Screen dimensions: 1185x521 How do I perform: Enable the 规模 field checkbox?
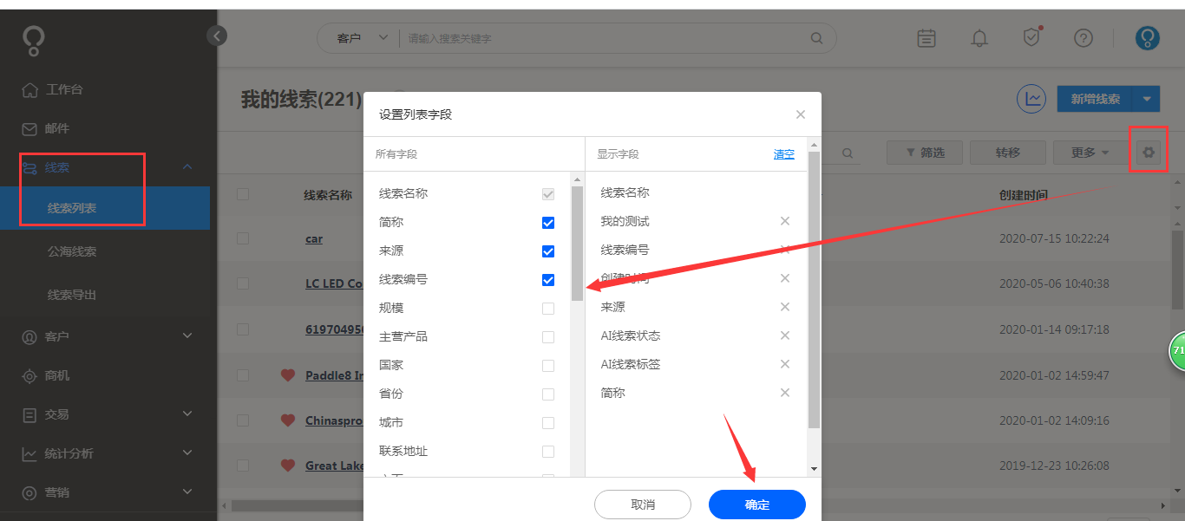tap(547, 308)
